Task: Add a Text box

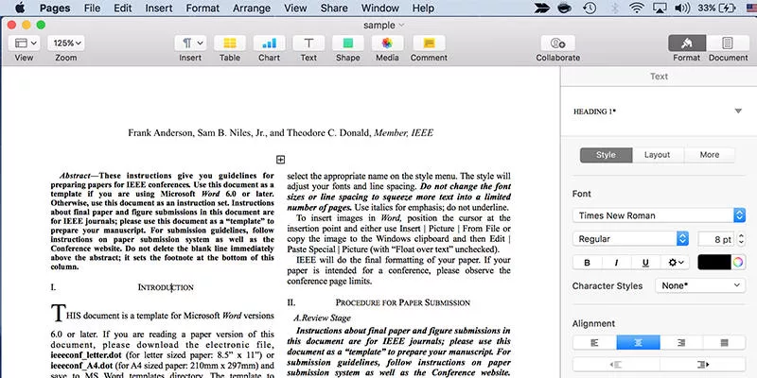Action: coord(308,43)
